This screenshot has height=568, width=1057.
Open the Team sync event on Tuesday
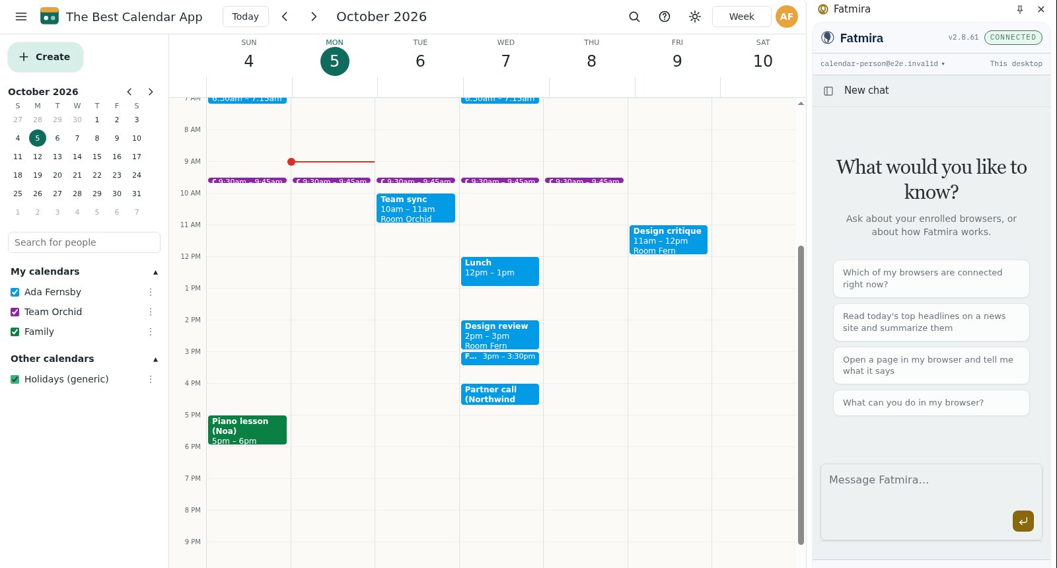pos(416,208)
